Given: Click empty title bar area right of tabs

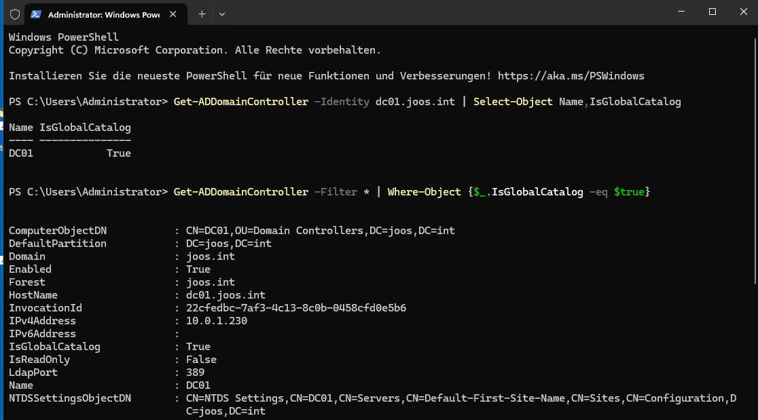Looking at the screenshot, I should (x=441, y=14).
